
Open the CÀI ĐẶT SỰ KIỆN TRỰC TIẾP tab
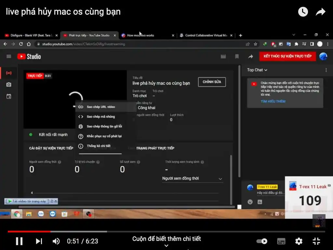click(x=51, y=148)
